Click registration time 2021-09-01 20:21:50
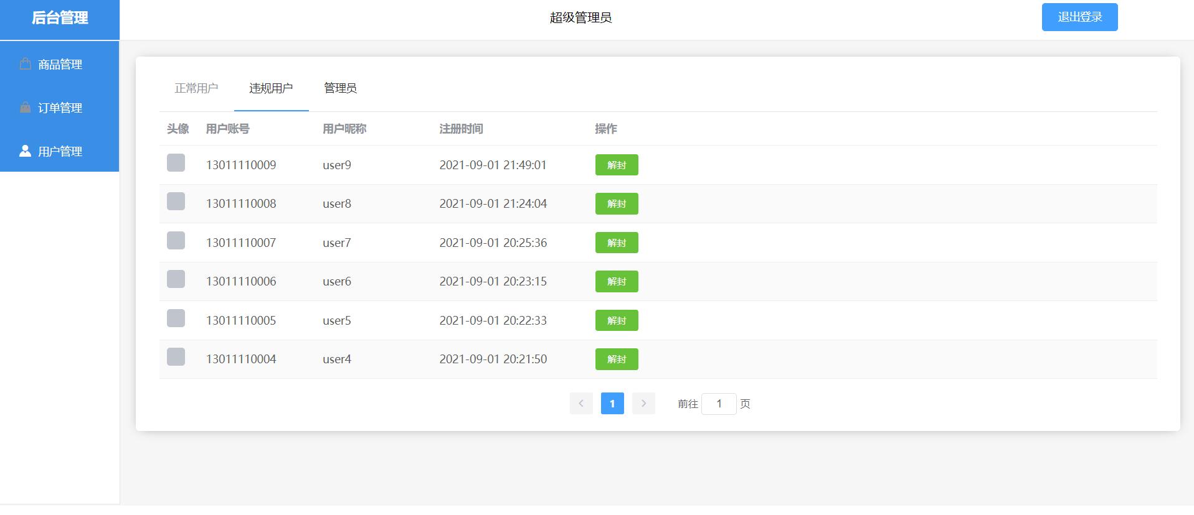The width and height of the screenshot is (1194, 515). tap(493, 359)
